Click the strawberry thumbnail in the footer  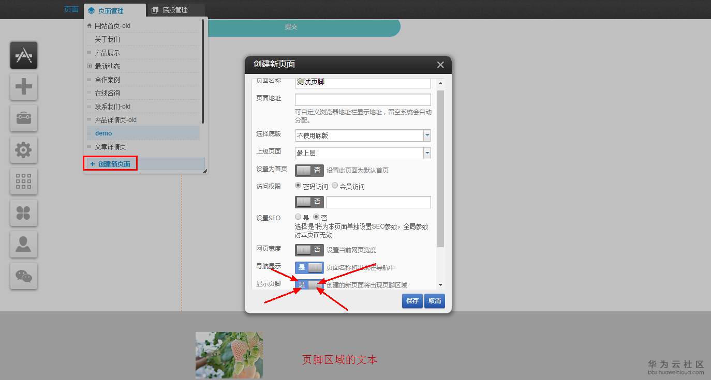pyautogui.click(x=229, y=355)
